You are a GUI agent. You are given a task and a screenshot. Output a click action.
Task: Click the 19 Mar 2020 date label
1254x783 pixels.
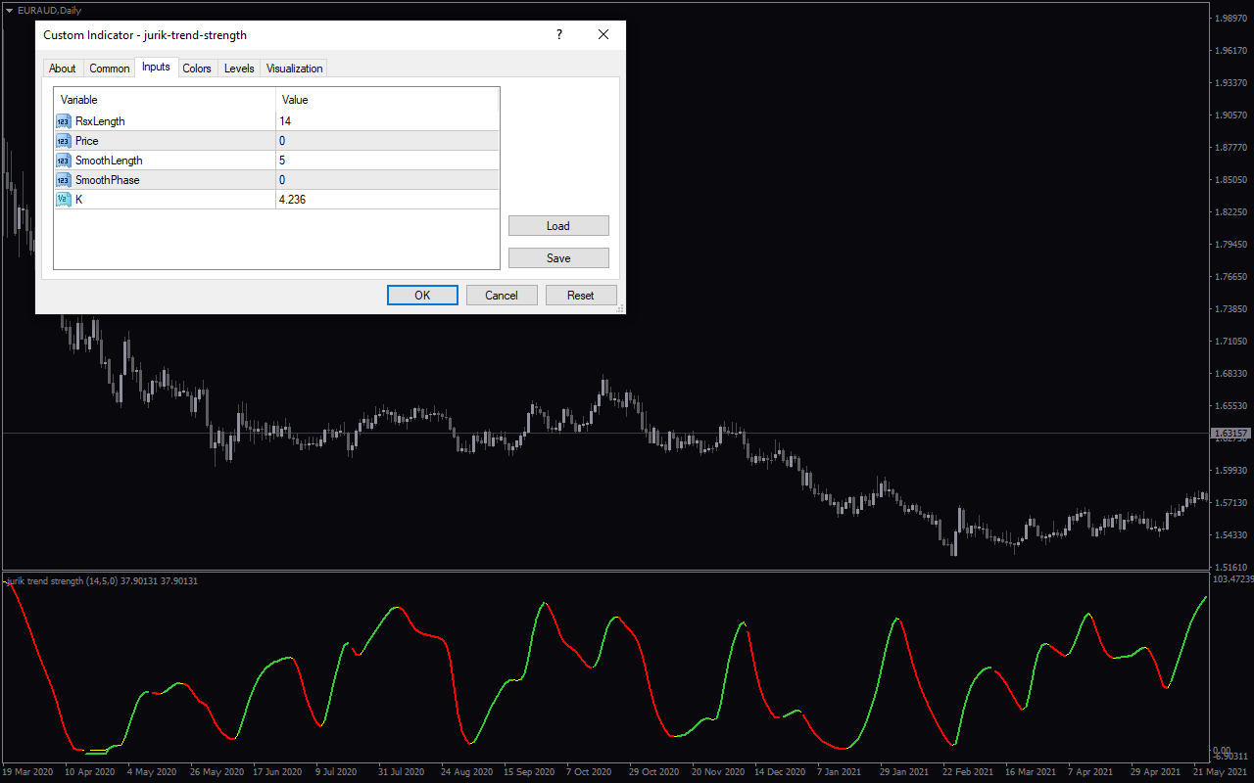[28, 771]
